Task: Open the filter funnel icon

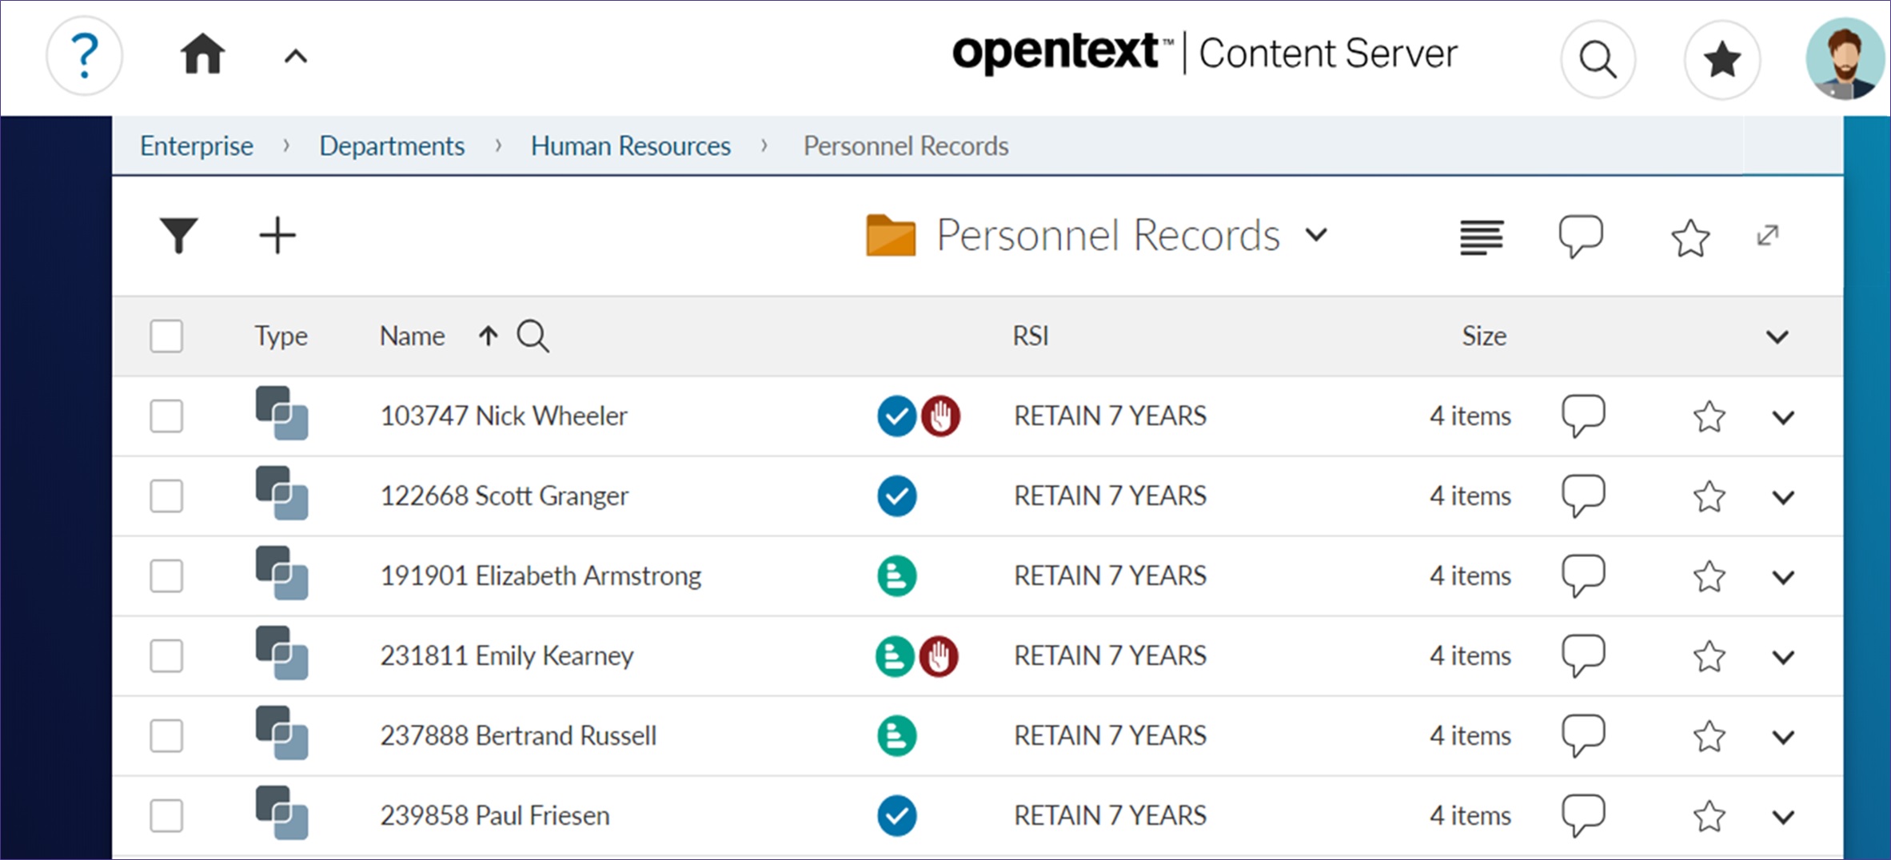Action: (178, 236)
